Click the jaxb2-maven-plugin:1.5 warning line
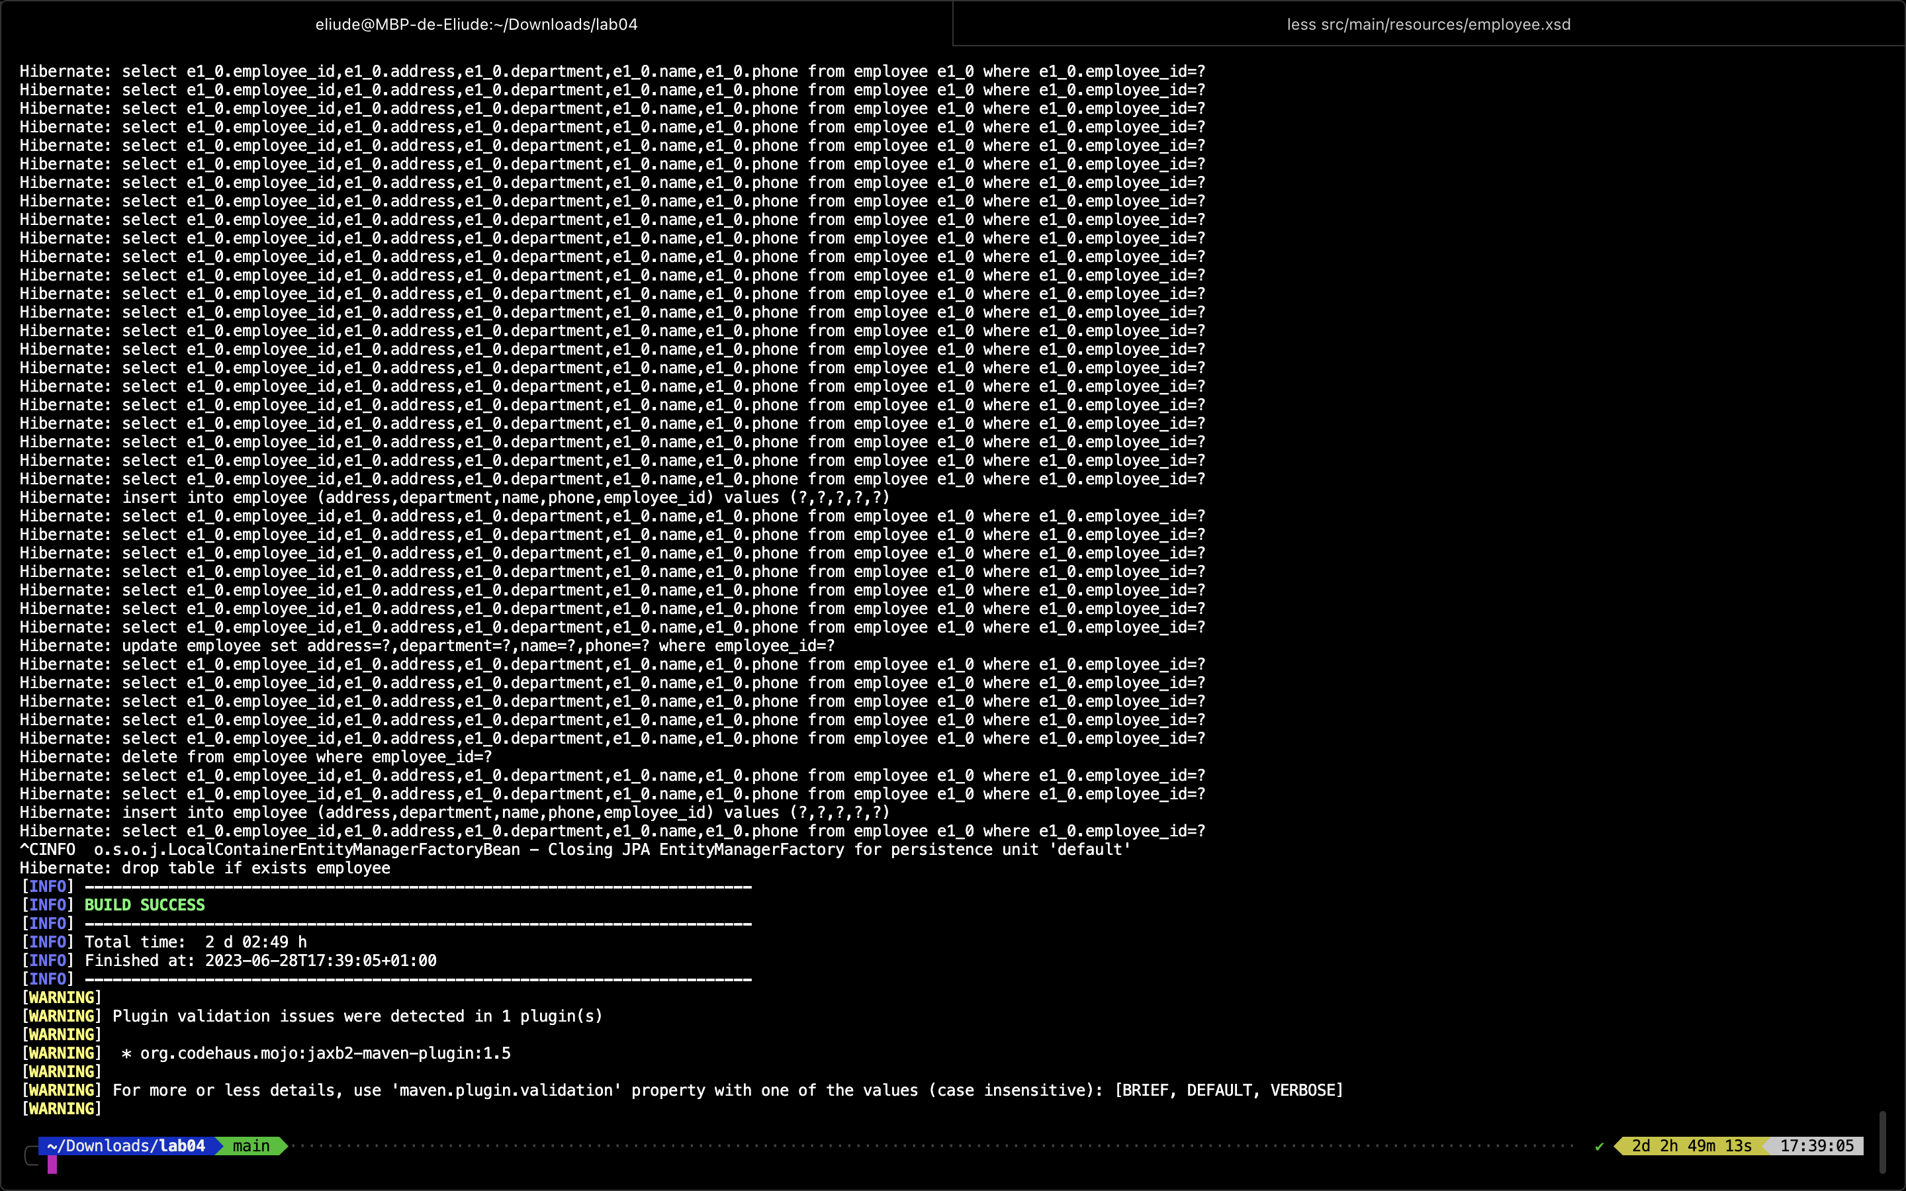 (324, 1053)
